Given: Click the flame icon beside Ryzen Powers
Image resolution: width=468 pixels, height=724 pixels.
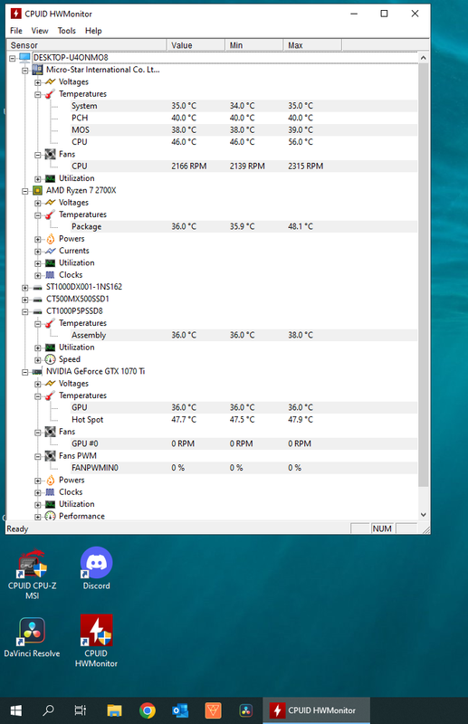Looking at the screenshot, I should [x=50, y=239].
